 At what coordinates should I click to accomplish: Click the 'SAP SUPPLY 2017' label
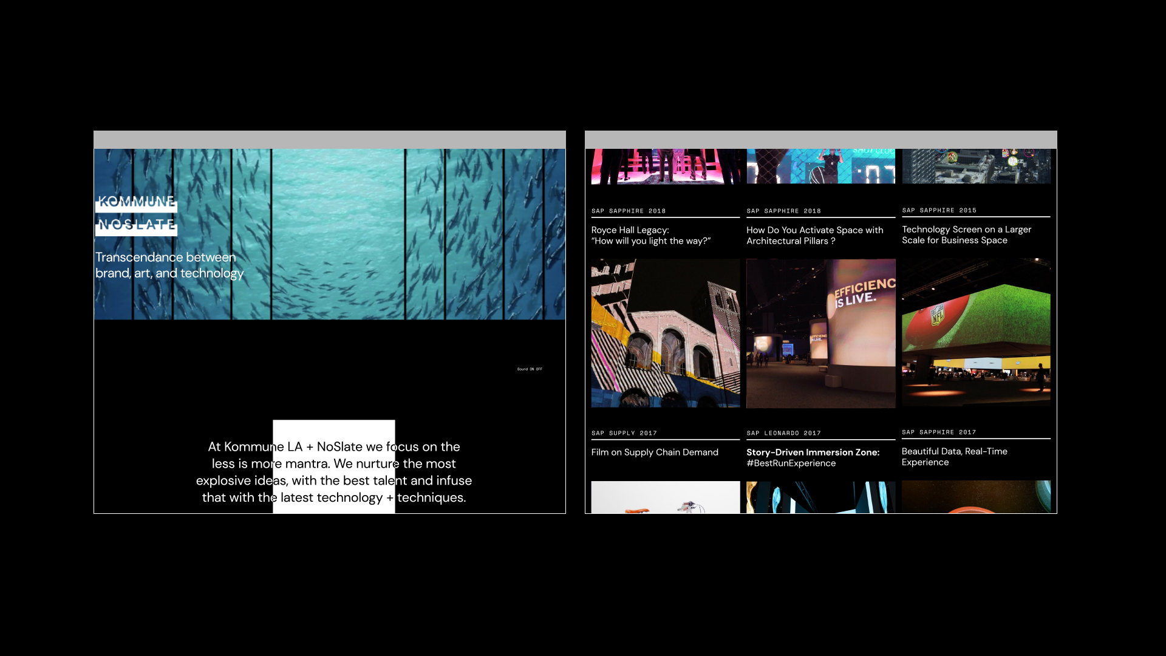coord(624,433)
